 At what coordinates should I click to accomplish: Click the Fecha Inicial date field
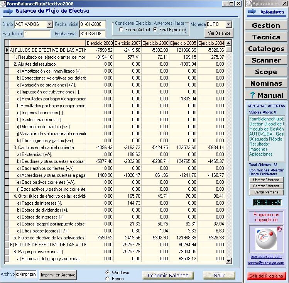coord(93,24)
